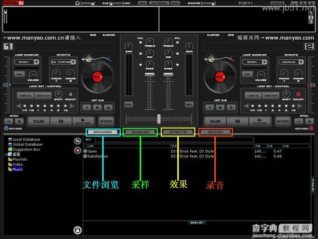Image resolution: width=318 pixels, height=239 pixels.
Task: Click deck 1 Hot Cue 1 button
Action: coord(87,107)
